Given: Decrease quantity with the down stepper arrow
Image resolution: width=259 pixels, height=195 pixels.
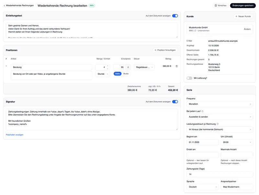Looking at the screenshot, I should (107, 68).
